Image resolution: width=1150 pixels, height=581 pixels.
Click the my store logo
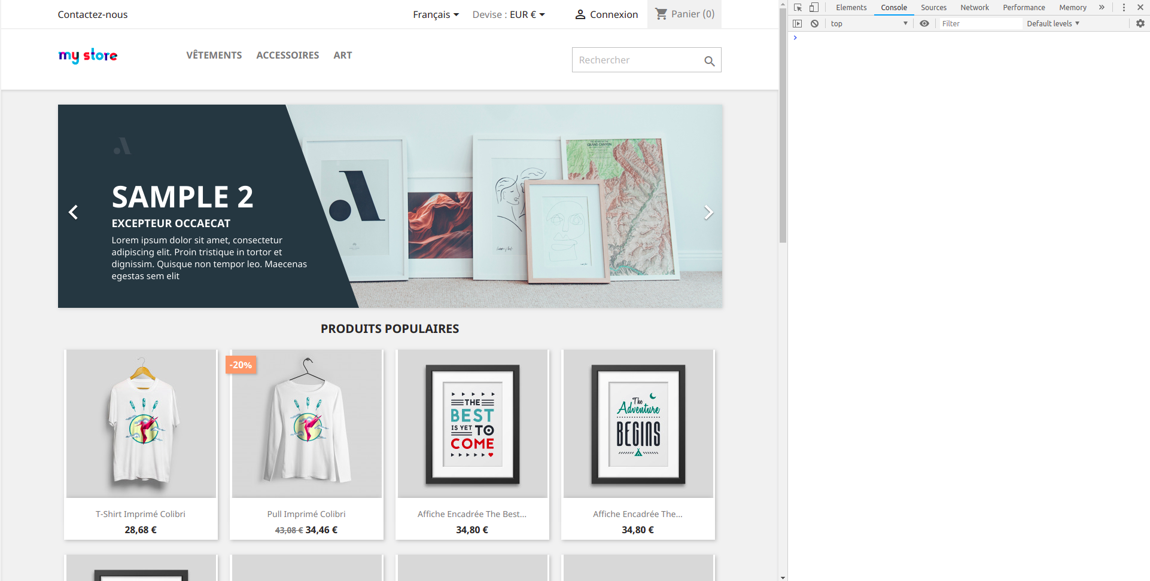(88, 56)
